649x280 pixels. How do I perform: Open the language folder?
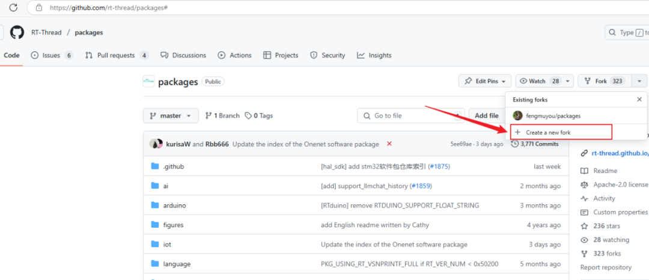click(x=177, y=264)
